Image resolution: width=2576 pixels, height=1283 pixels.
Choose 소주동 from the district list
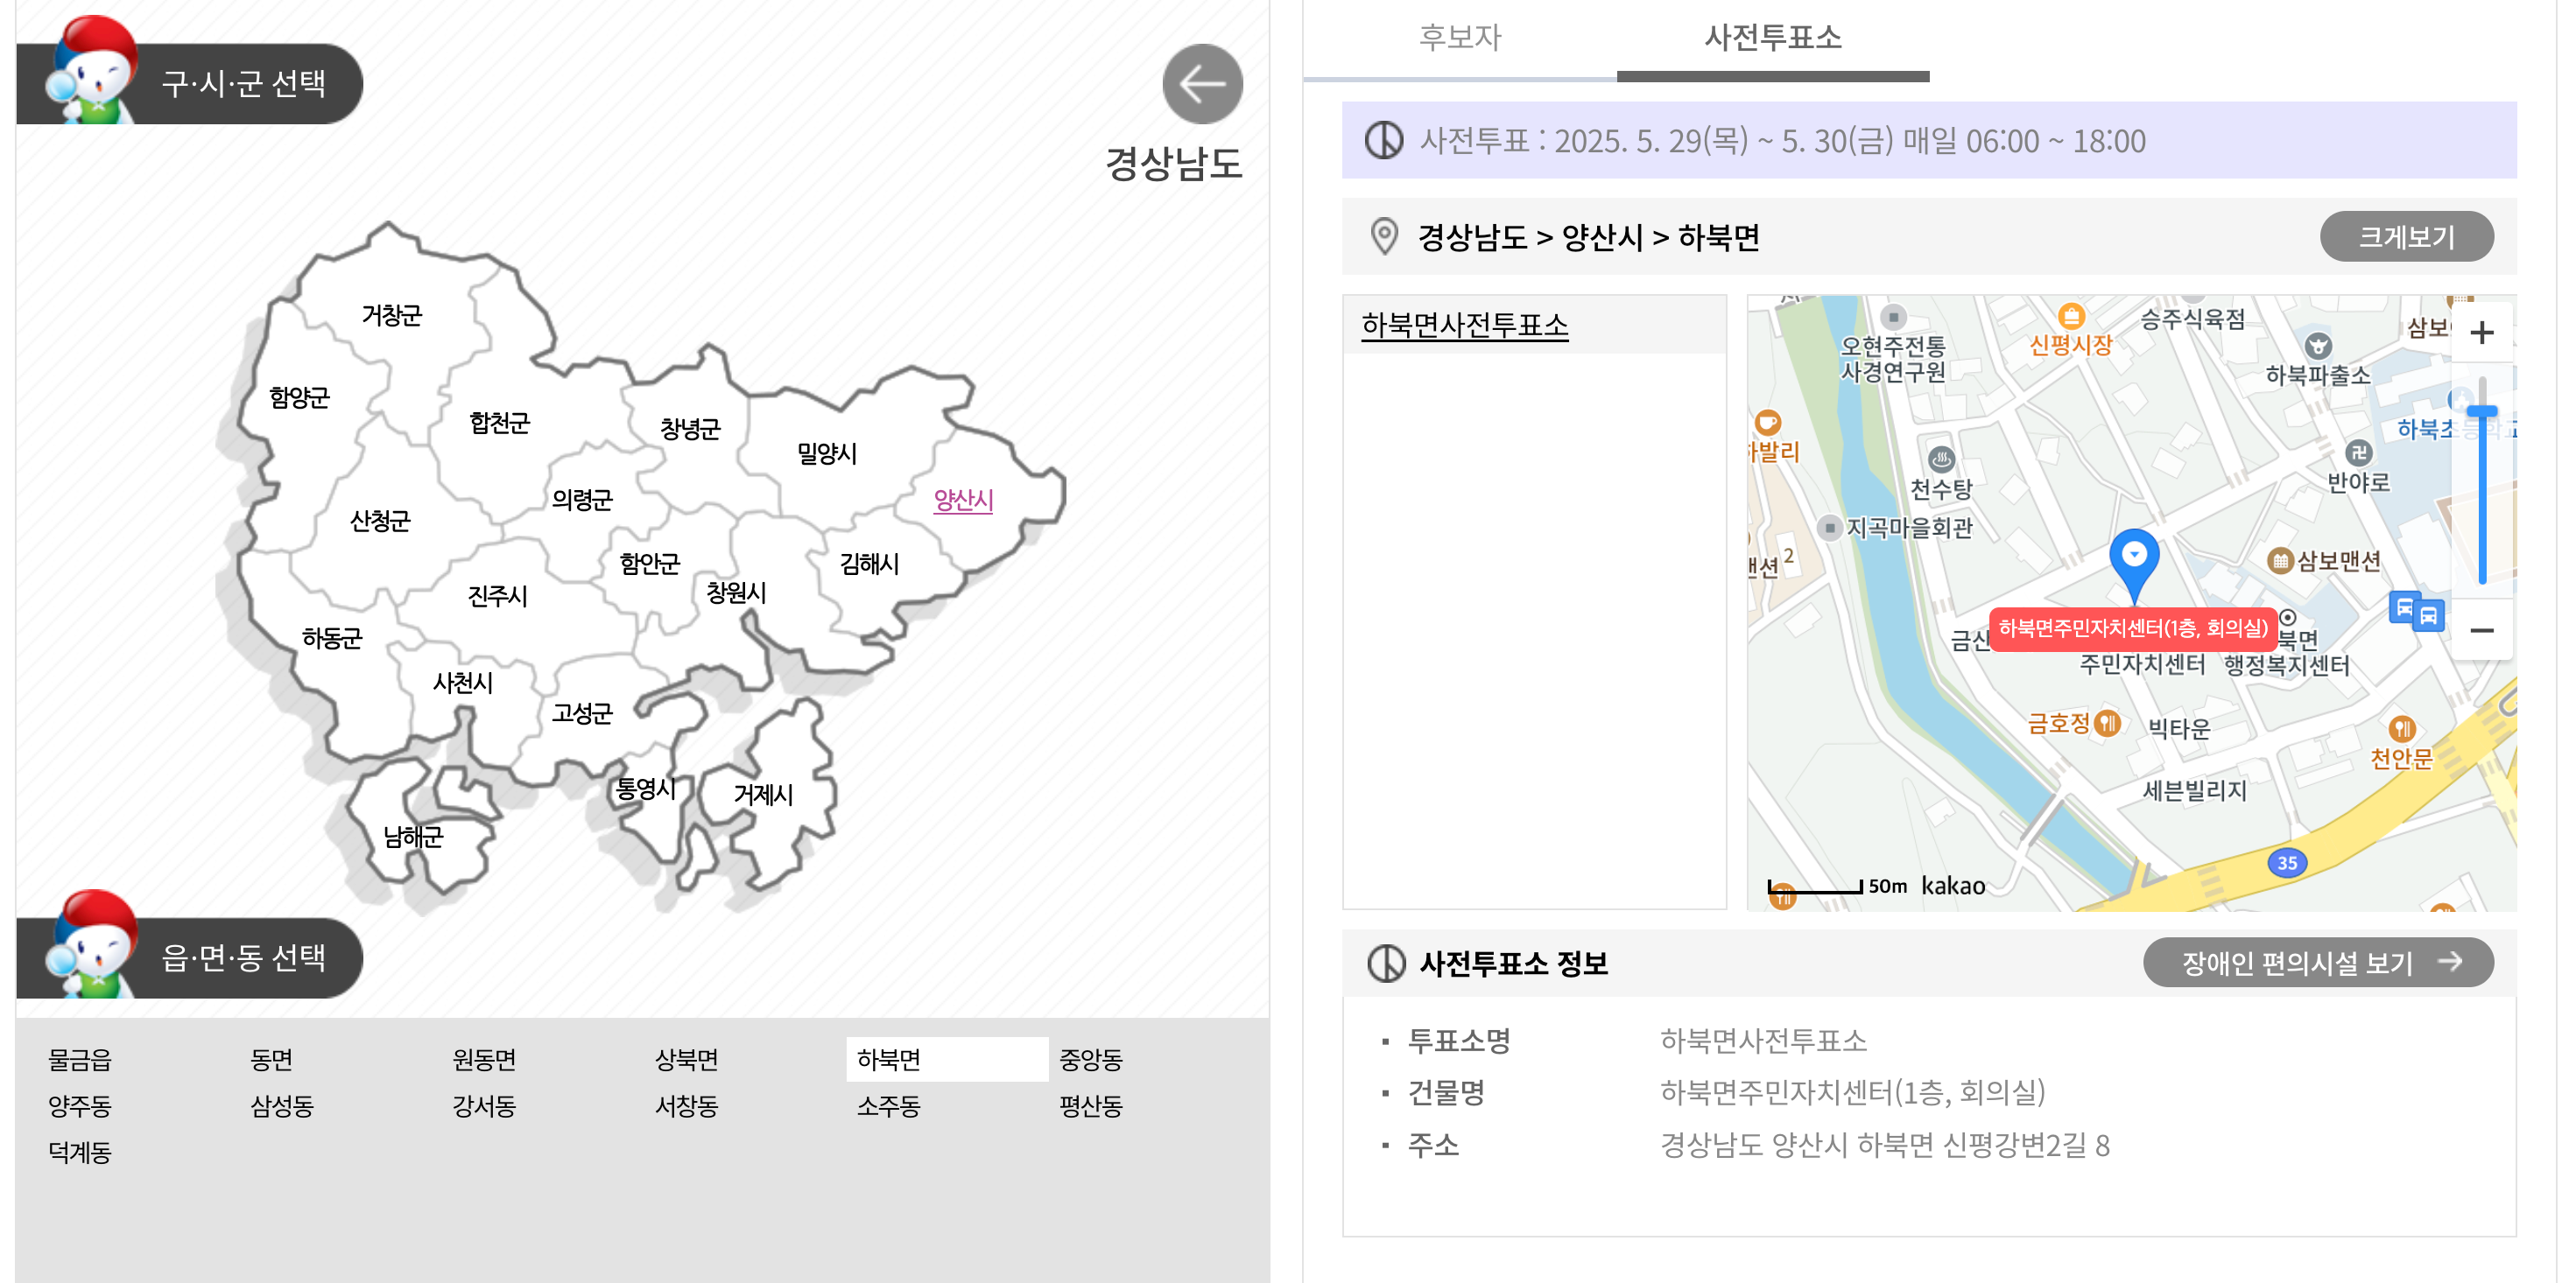point(888,1106)
